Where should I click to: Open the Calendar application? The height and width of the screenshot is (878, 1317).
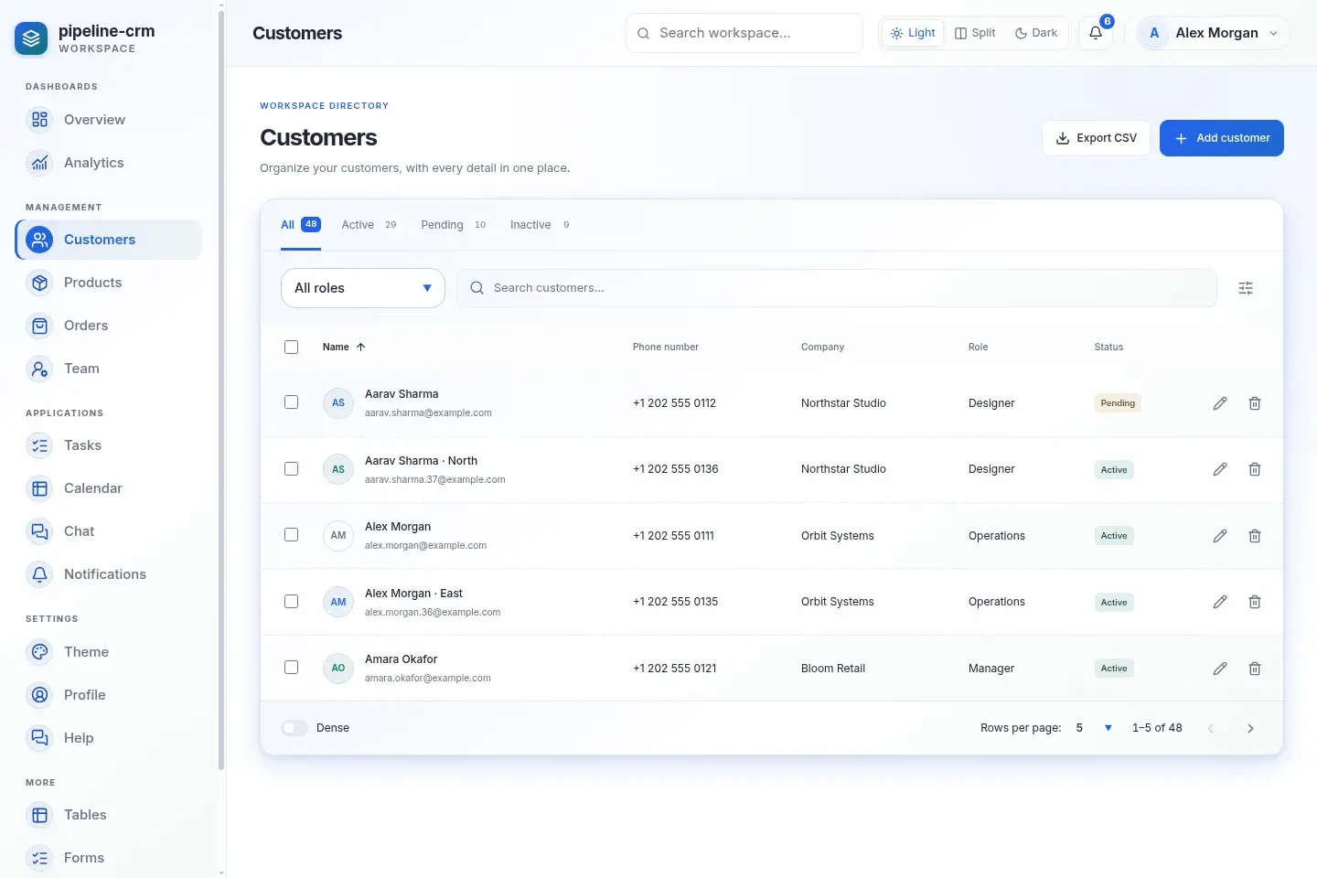click(109, 488)
